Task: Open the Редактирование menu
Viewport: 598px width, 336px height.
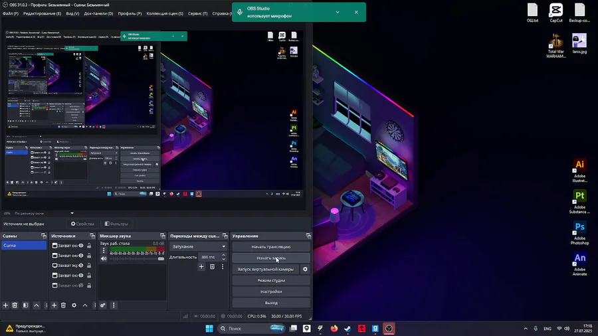Action: (x=42, y=13)
